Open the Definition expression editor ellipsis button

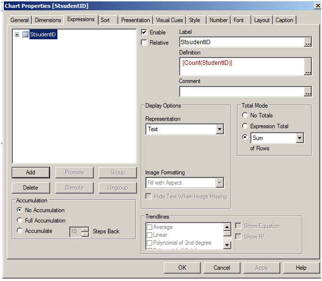(x=308, y=72)
